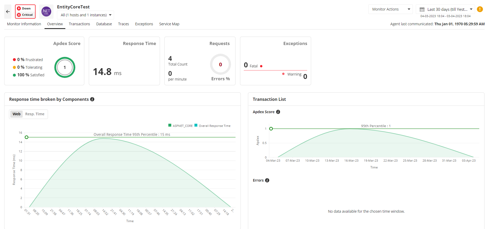Toggle Overall Response Time legend series
Screen dimensions: 489x229
212,126
